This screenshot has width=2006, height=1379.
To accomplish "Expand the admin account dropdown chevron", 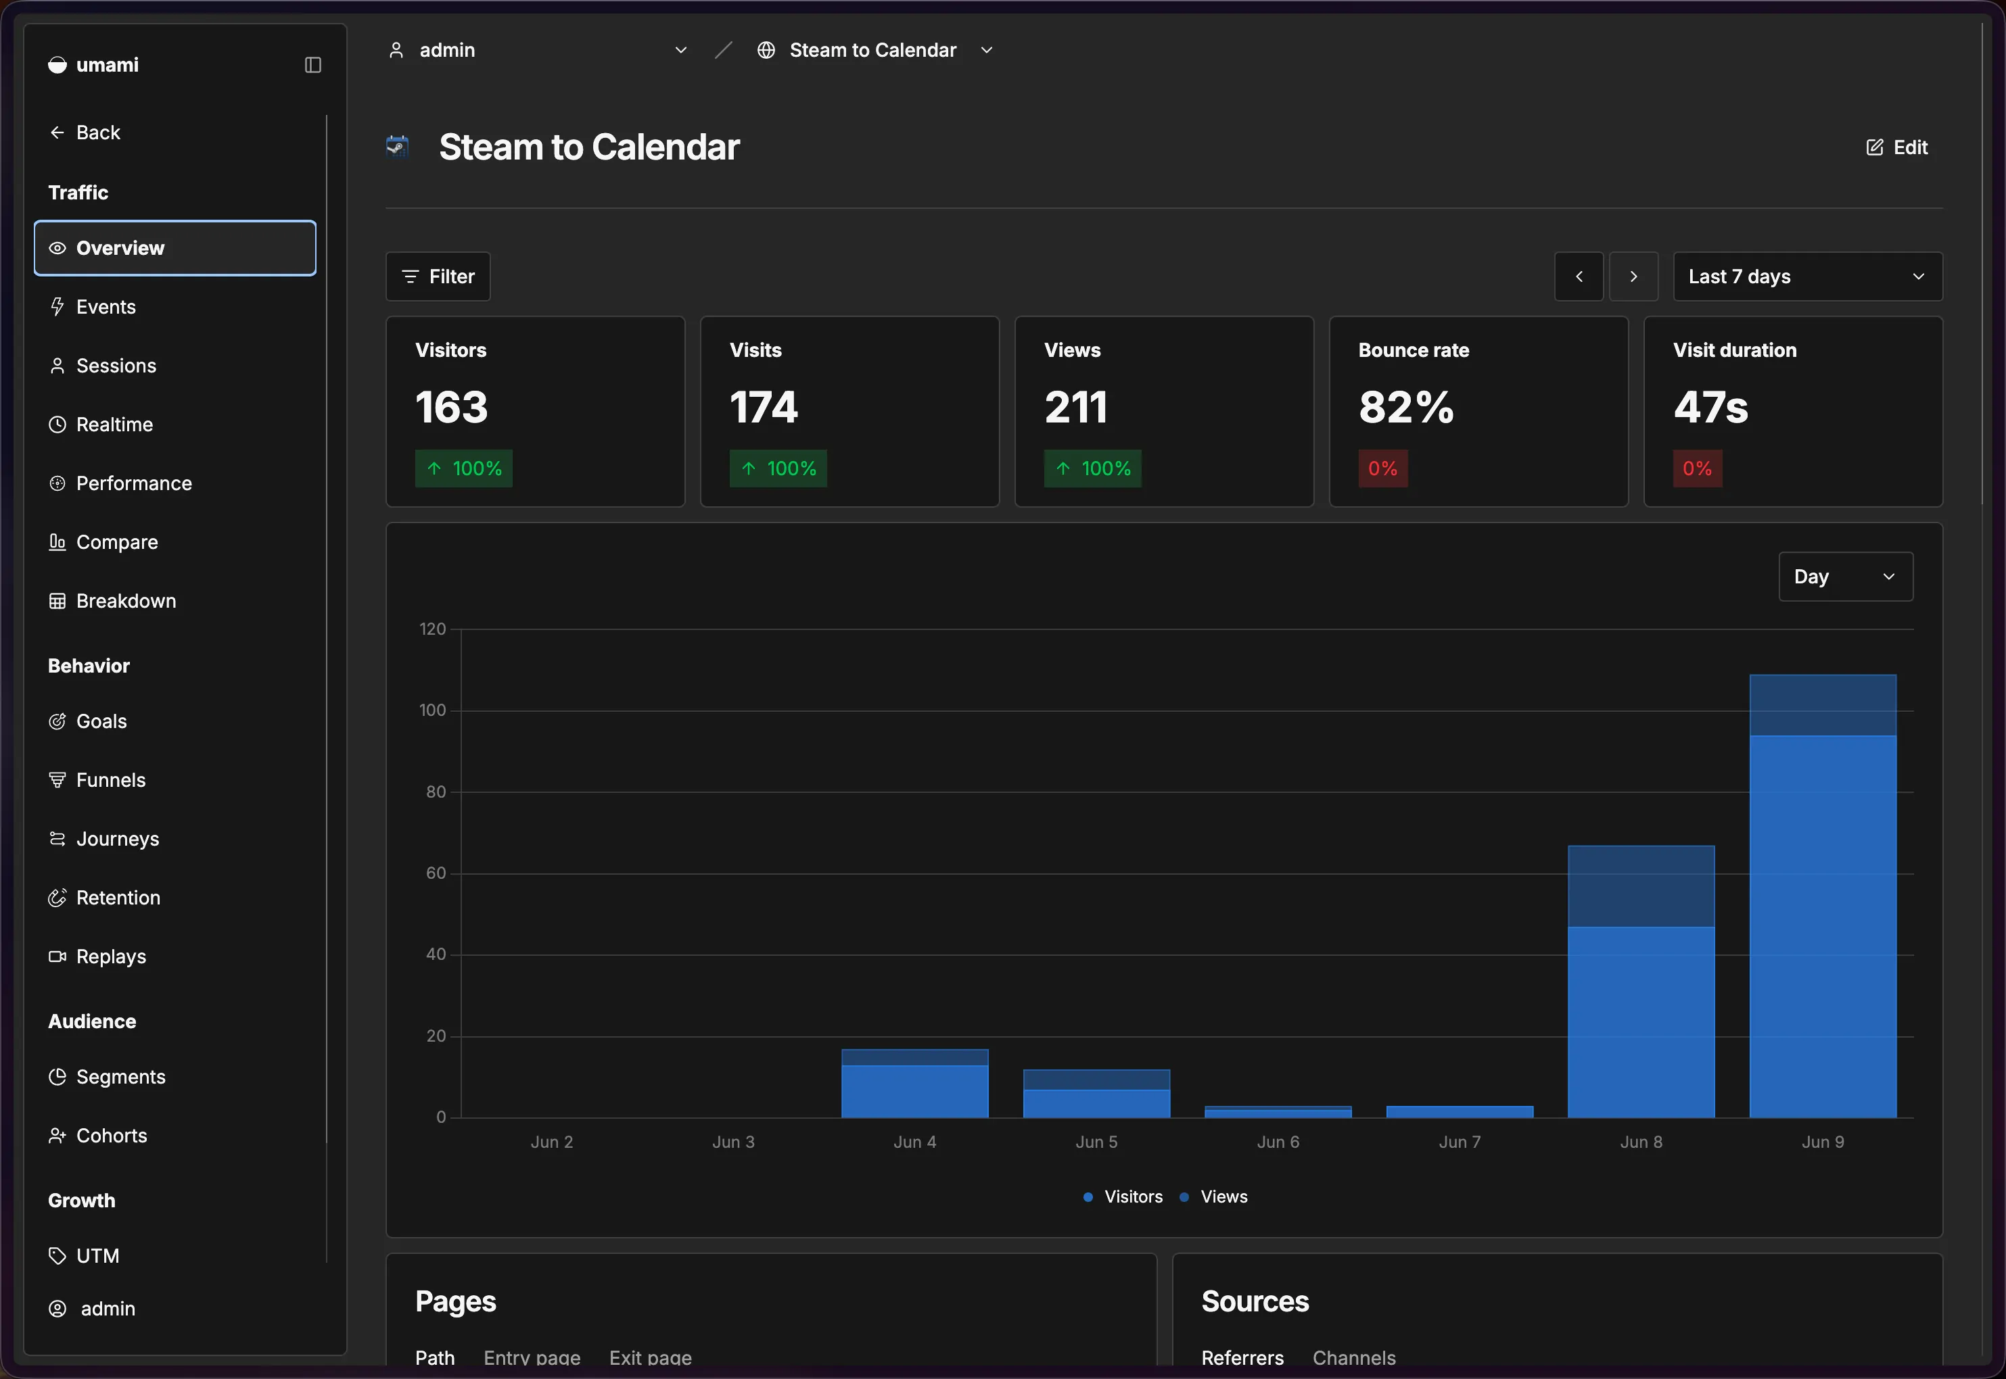I will [x=681, y=50].
